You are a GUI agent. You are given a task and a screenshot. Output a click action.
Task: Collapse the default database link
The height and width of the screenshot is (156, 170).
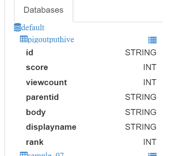(x=33, y=27)
